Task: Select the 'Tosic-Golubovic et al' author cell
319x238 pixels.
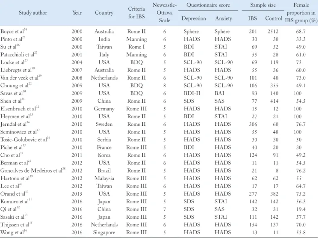Action: click(25, 140)
